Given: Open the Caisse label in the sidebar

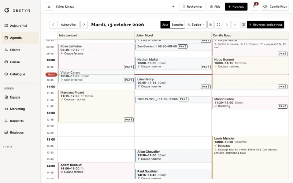Looking at the screenshot, I should pyautogui.click(x=15, y=62).
